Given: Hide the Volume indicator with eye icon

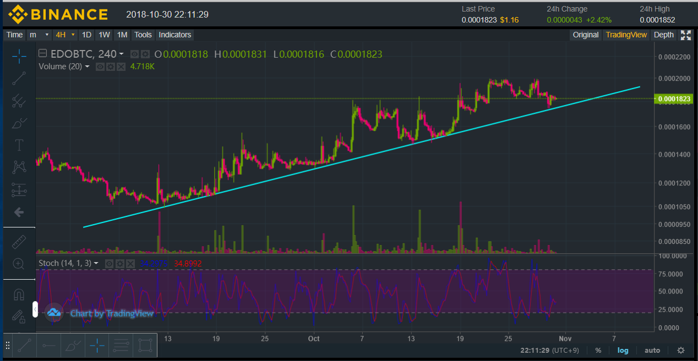Looking at the screenshot, I should 100,66.
